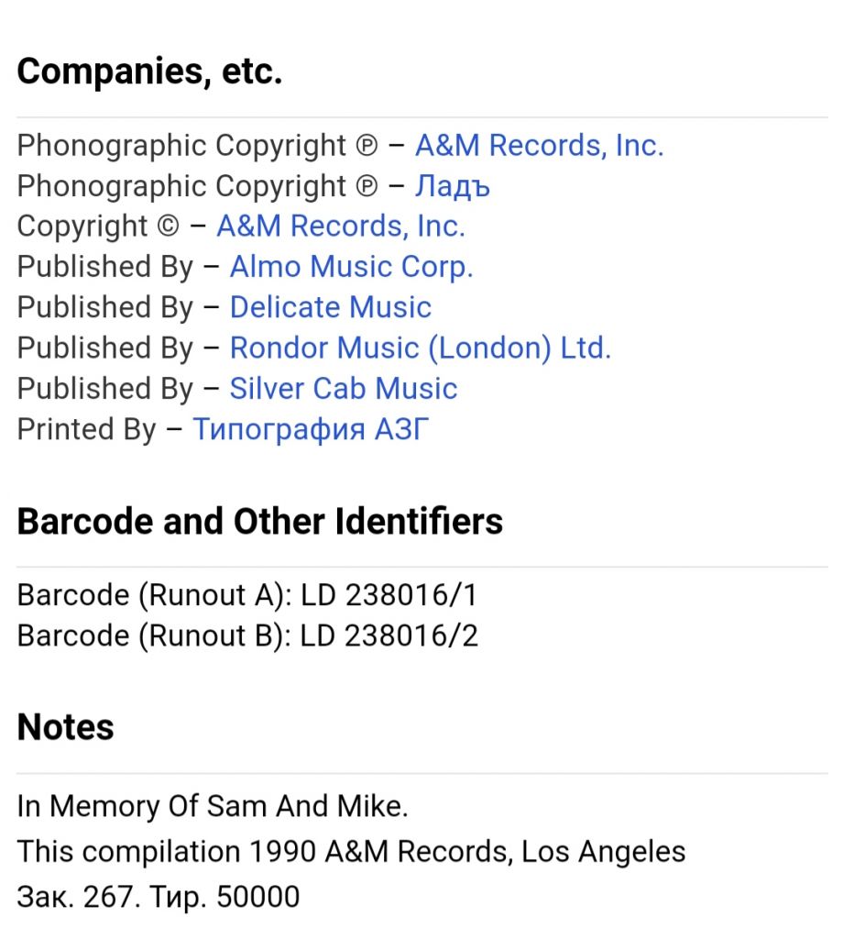This screenshot has width=843, height=939.
Task: Click the compilation 1990 A&M Records note line
Action: click(x=351, y=852)
